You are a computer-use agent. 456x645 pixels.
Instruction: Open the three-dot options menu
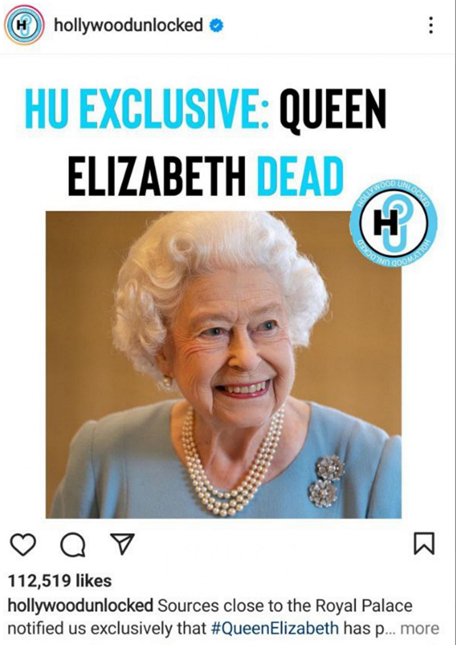(431, 25)
